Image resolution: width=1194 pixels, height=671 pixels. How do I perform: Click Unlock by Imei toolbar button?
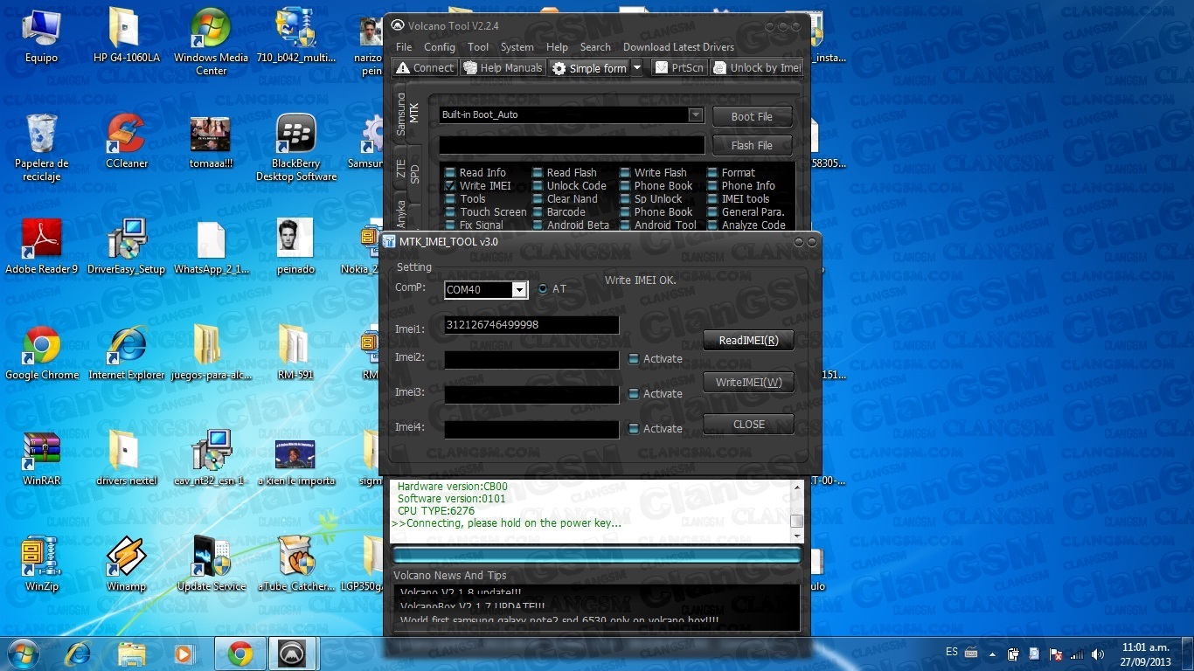click(757, 68)
